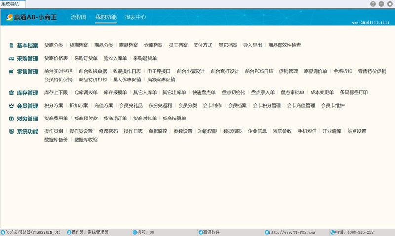Click the 财务管理 icon

[11, 118]
